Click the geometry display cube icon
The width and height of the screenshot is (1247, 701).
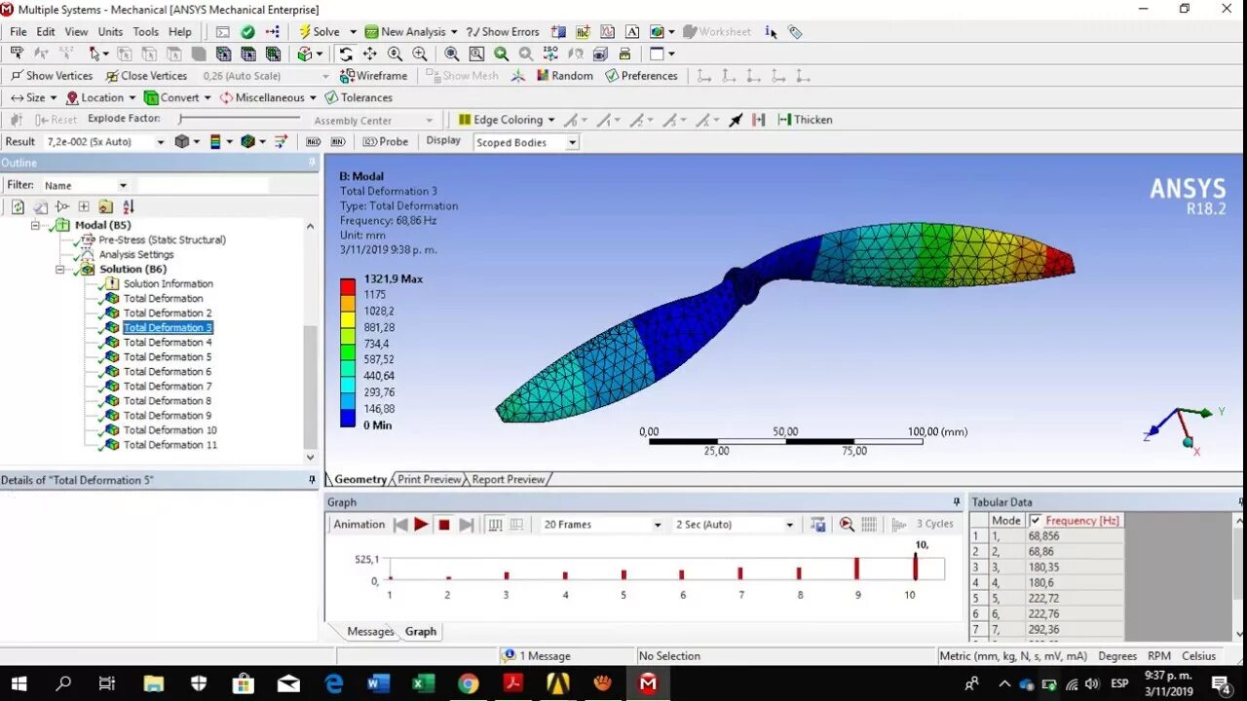click(x=182, y=142)
